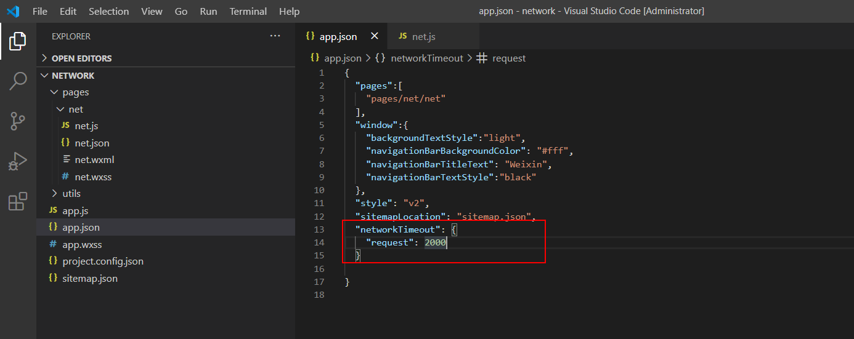Open the Extensions view

pos(18,201)
